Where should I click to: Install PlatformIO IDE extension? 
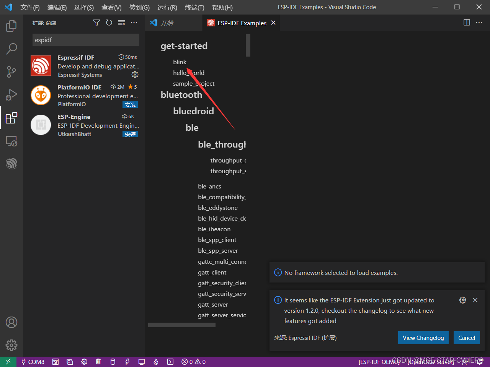(x=130, y=104)
